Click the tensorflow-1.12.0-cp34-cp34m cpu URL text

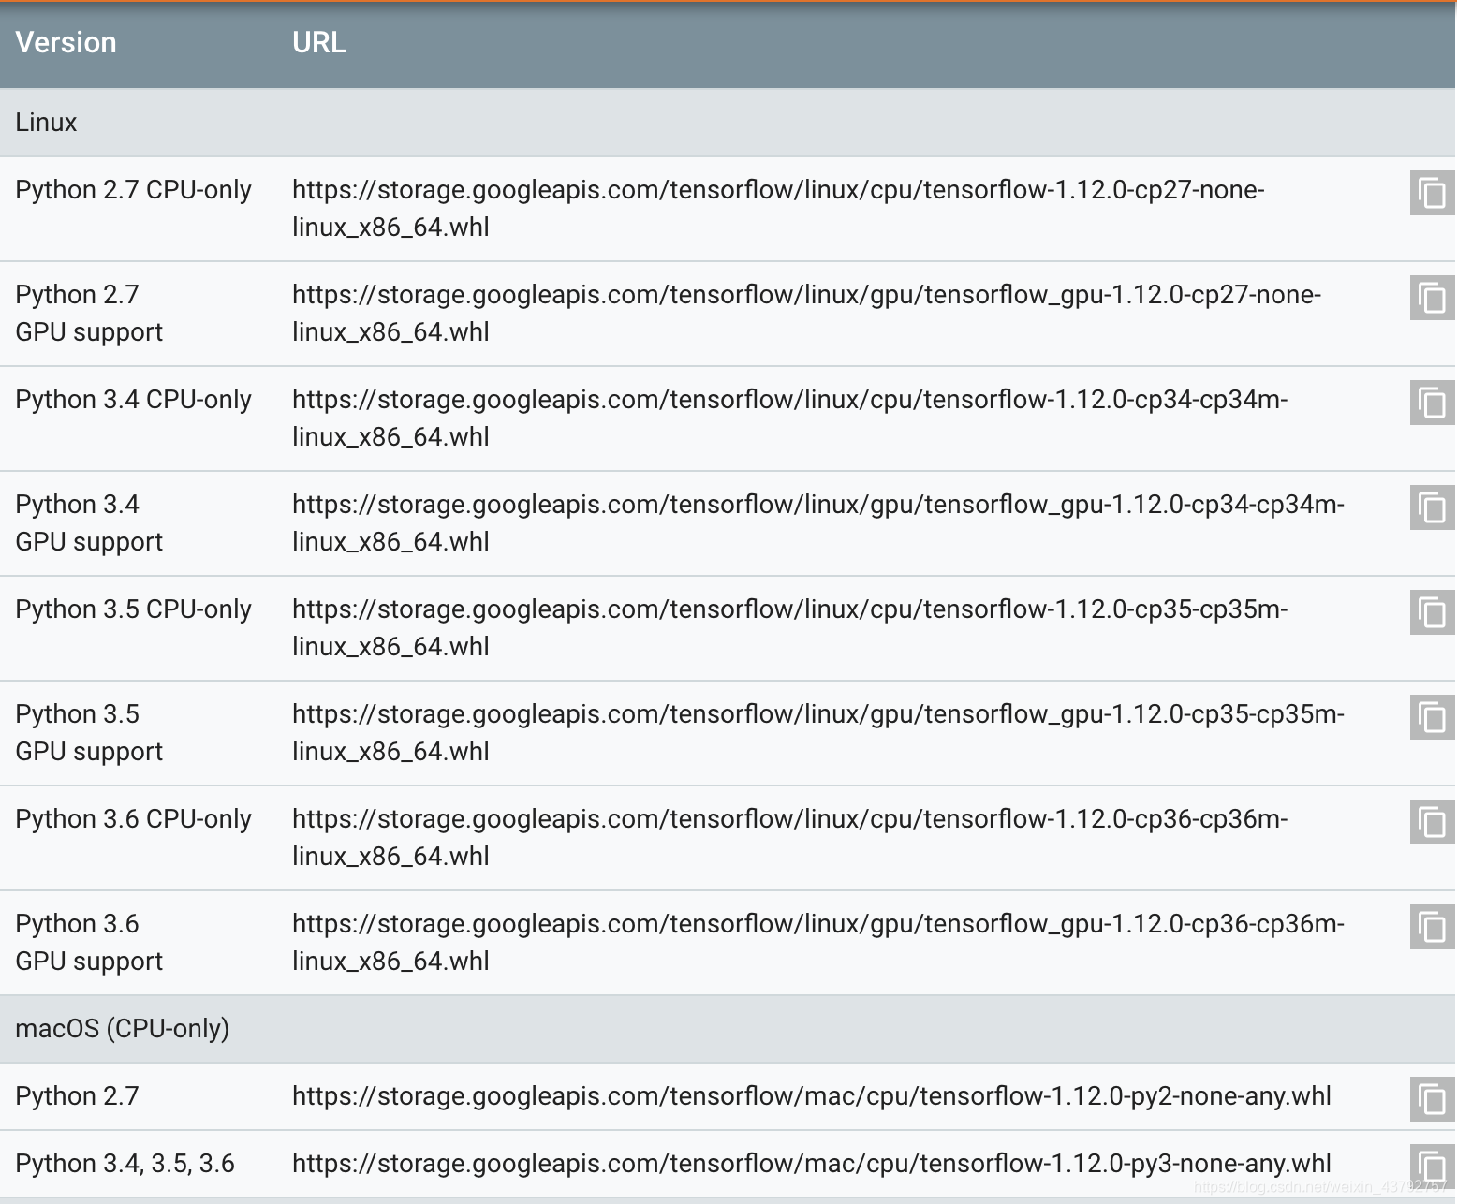[x=790, y=418]
